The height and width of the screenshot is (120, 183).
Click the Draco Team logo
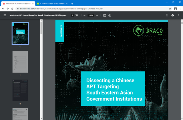(148, 31)
